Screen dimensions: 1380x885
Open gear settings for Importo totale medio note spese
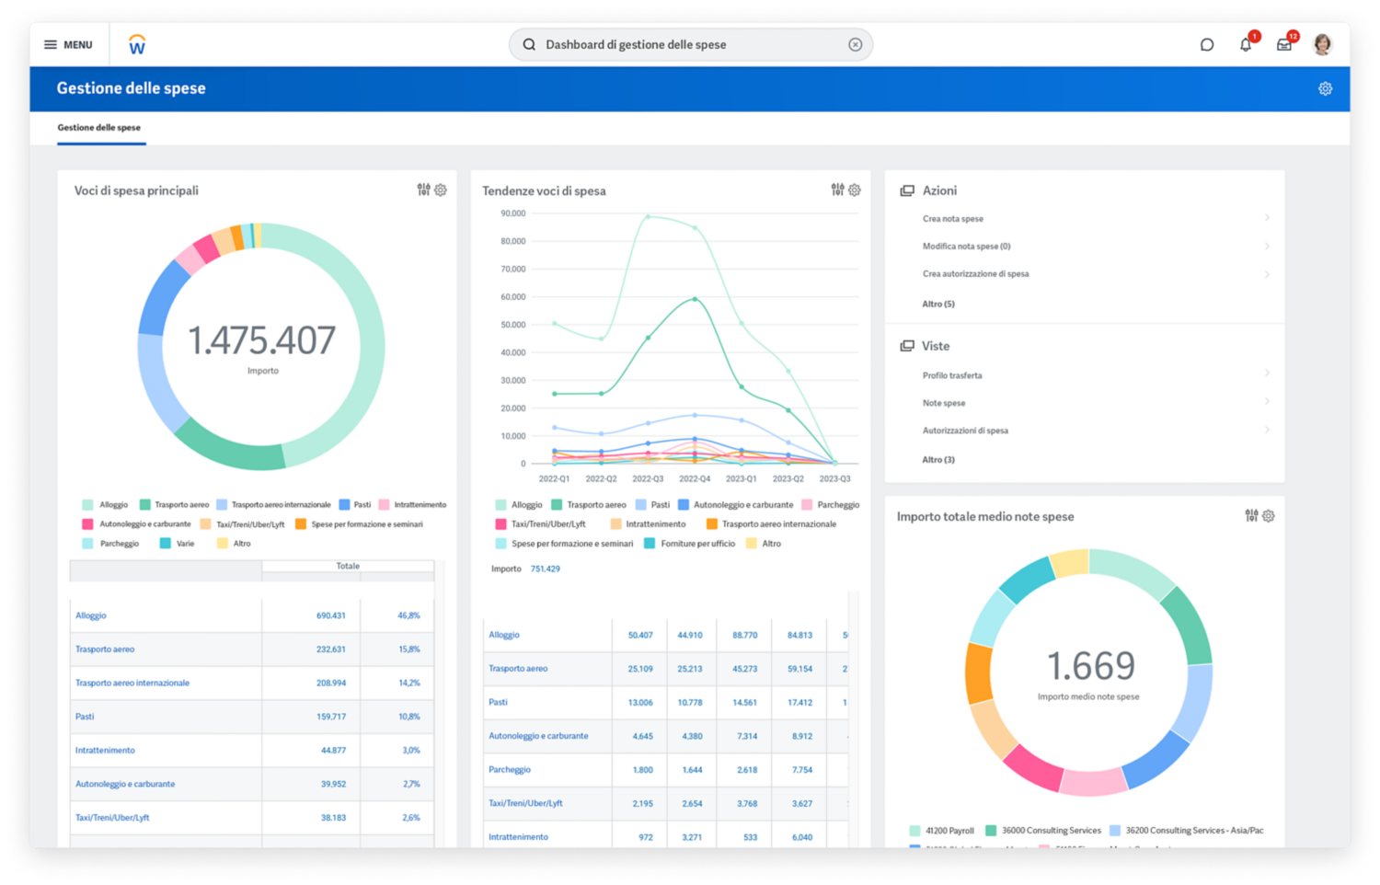click(x=1269, y=515)
